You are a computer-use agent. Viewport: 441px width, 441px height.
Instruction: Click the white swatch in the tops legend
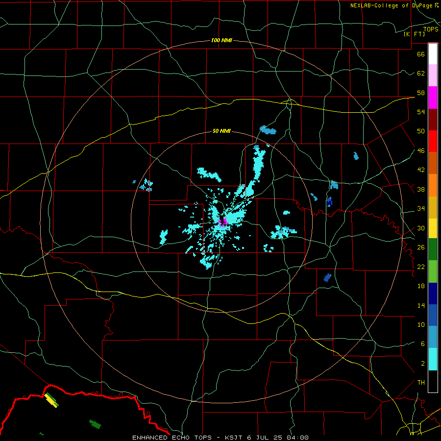[433, 54]
